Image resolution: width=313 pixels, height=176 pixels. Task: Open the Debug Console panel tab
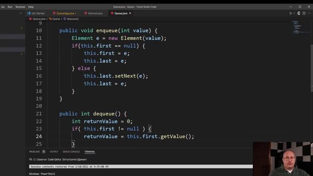[x=71, y=152]
